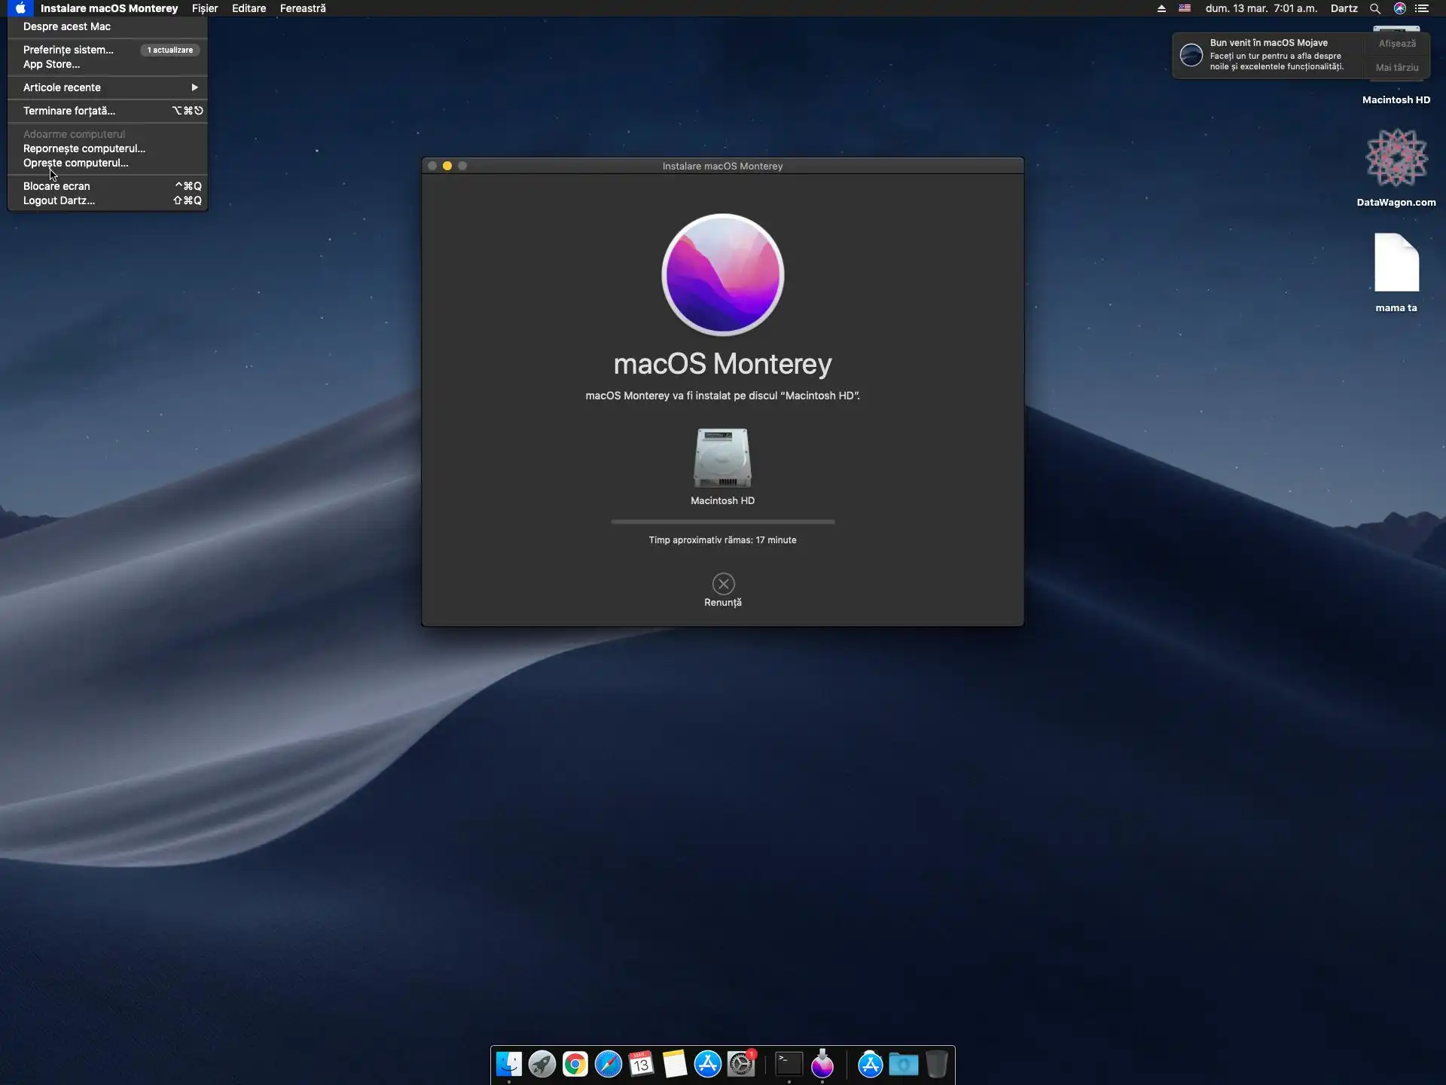This screenshot has height=1085, width=1446.
Task: Open the Siri icon in menu bar
Action: (x=1399, y=8)
